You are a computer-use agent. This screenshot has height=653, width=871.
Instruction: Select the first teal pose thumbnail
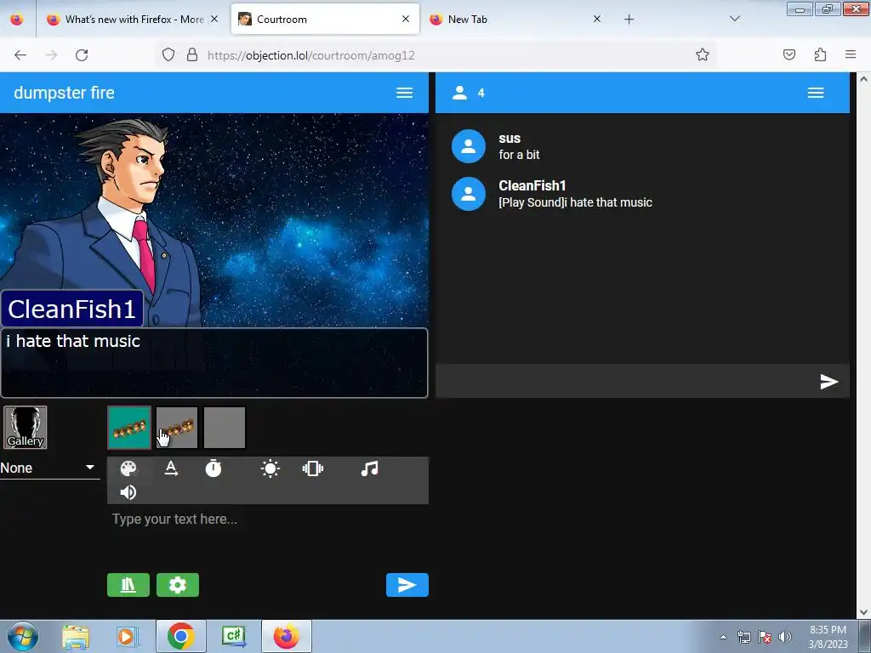tap(129, 428)
